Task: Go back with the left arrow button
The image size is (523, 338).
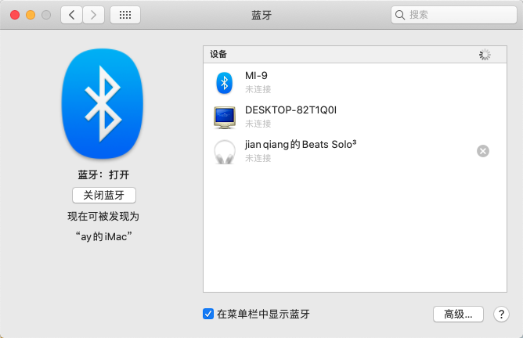Action: (71, 15)
